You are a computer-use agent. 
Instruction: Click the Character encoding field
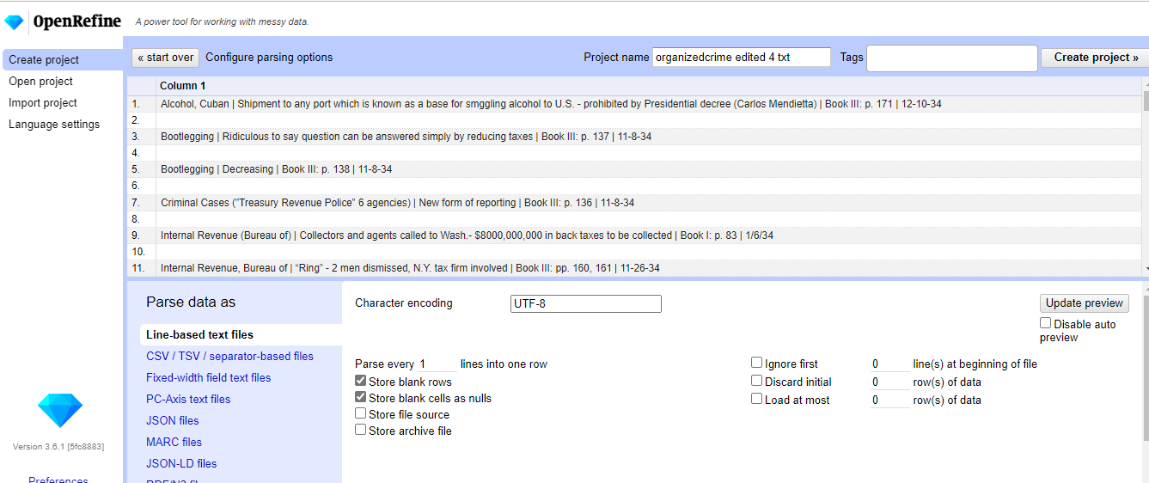[586, 303]
